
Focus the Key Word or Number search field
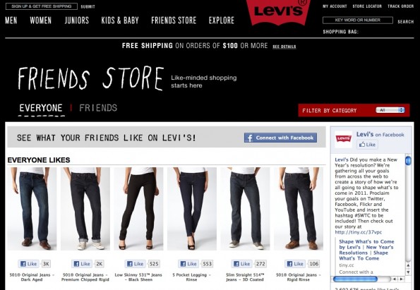coord(358,20)
